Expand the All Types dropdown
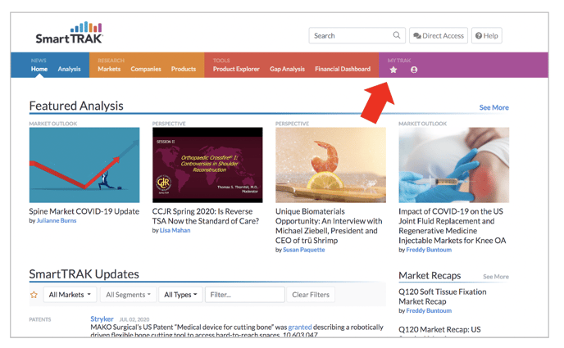This screenshot has width=564, height=348. [x=180, y=295]
